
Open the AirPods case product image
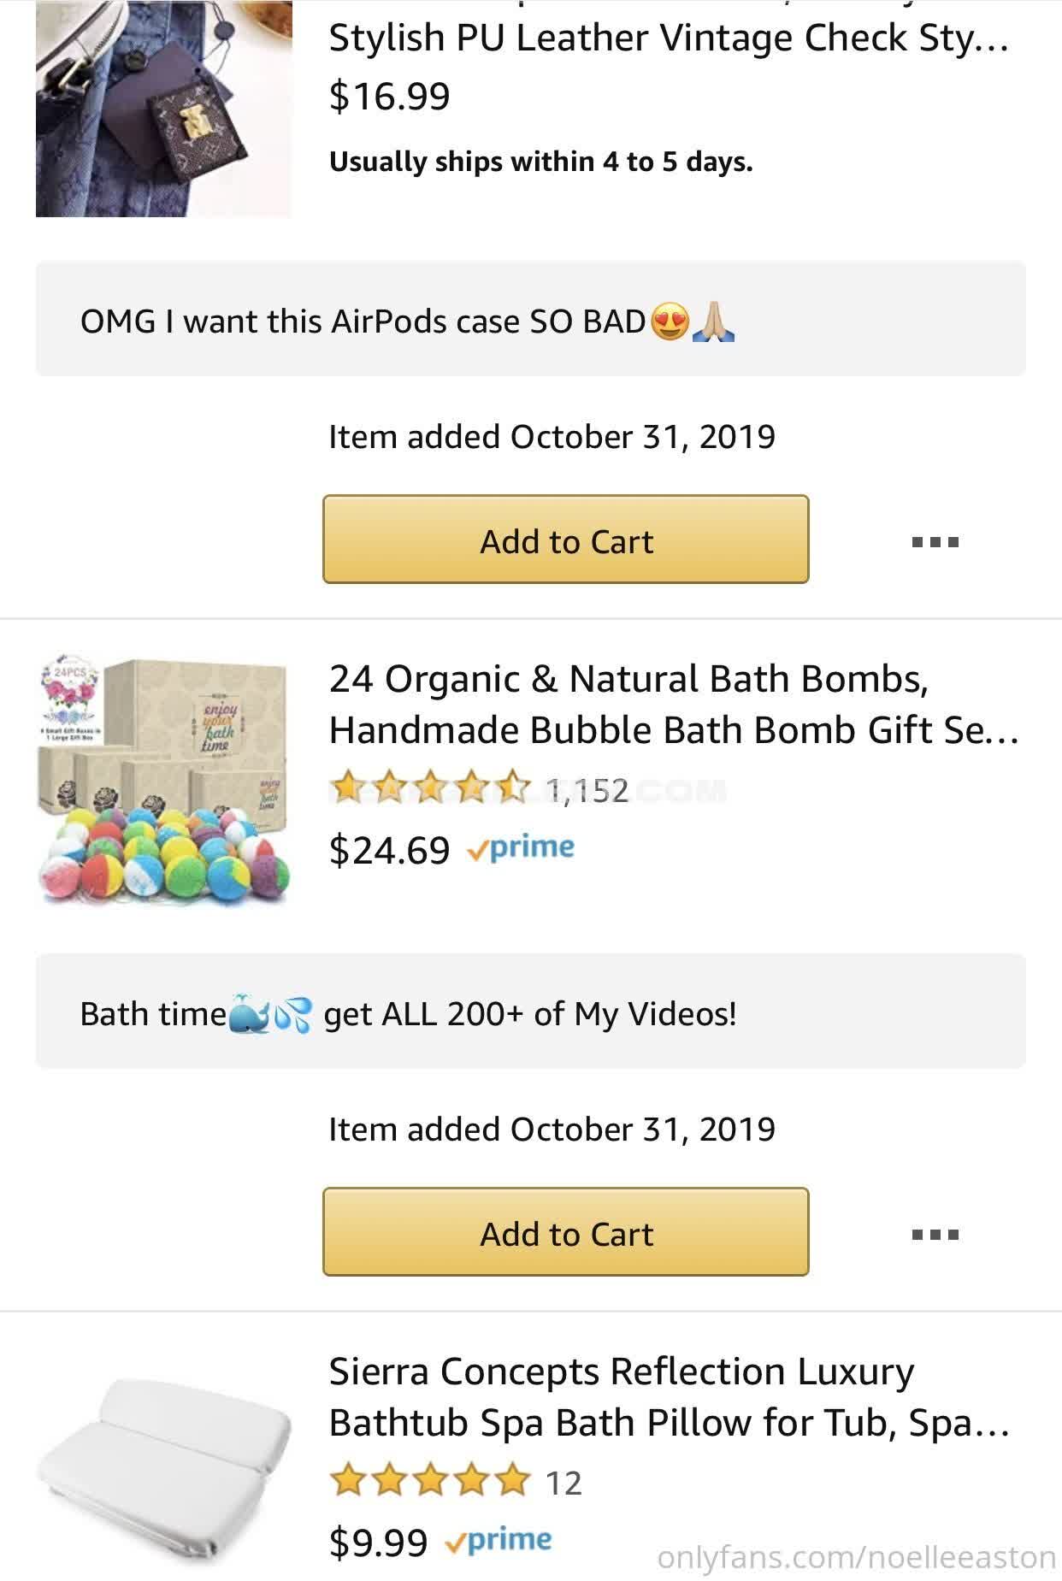coord(163,109)
